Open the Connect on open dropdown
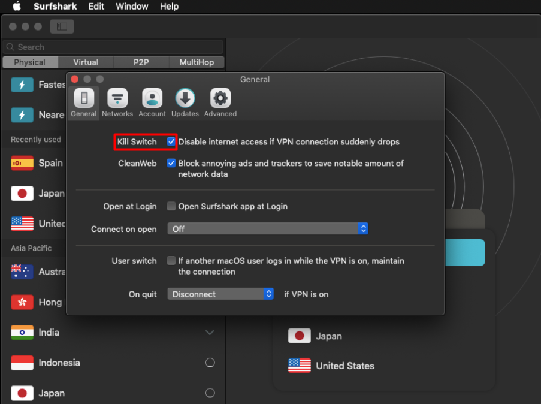The width and height of the screenshot is (541, 404). (268, 228)
